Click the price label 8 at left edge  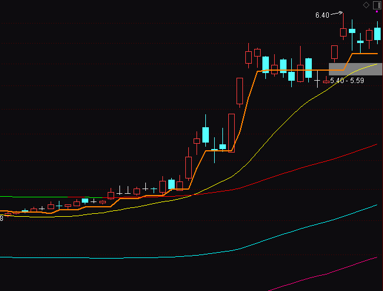coord(2,219)
